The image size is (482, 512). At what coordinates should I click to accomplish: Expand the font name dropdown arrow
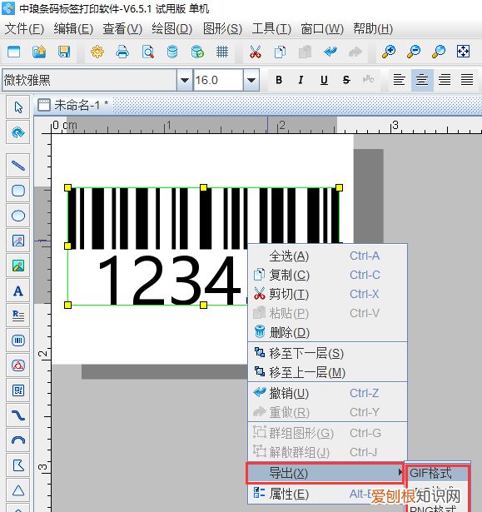(185, 80)
